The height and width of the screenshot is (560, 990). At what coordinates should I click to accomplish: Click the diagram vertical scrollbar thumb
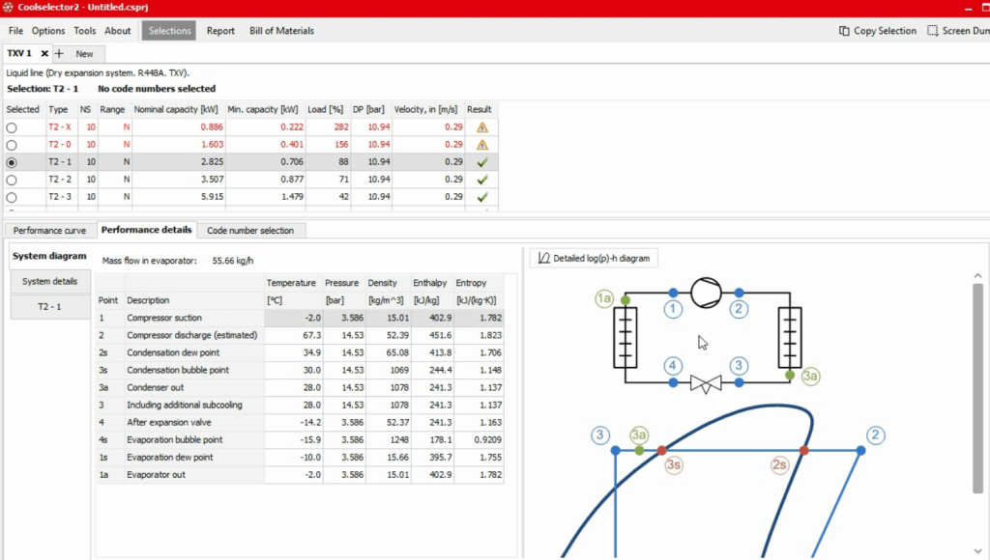(x=977, y=388)
